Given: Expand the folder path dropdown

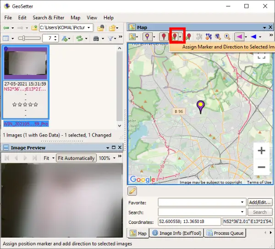Looking at the screenshot, I should click(89, 28).
